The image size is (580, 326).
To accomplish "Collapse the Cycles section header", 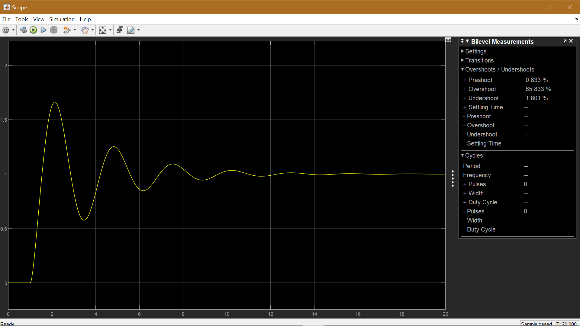I will pyautogui.click(x=463, y=155).
